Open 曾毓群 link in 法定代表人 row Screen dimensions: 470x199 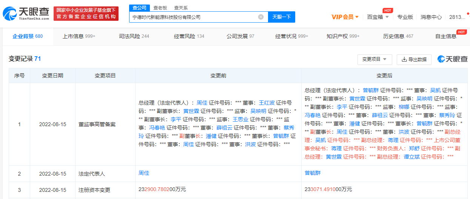(x=313, y=173)
